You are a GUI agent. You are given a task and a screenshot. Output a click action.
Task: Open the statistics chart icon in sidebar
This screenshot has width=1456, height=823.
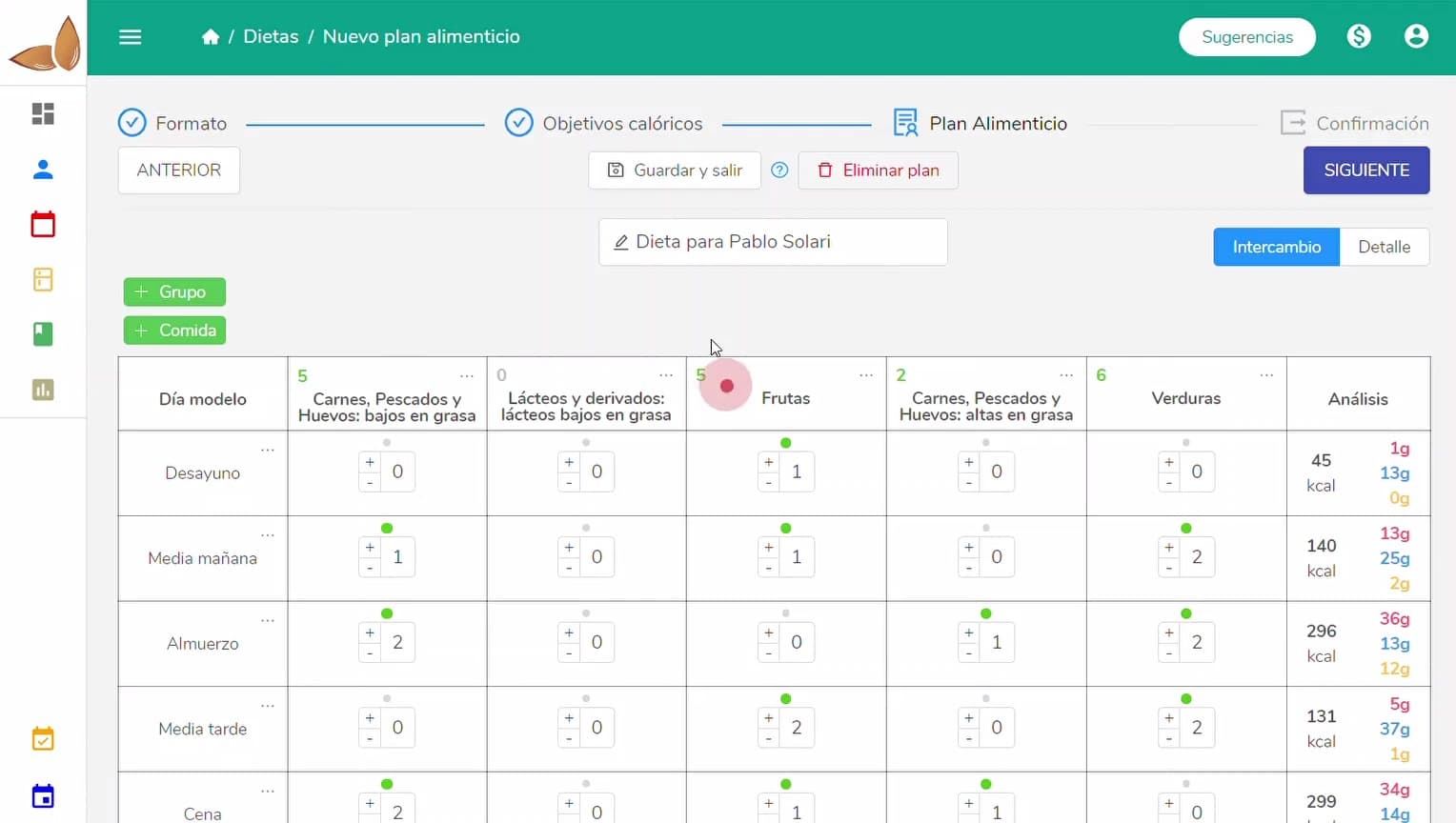(43, 390)
